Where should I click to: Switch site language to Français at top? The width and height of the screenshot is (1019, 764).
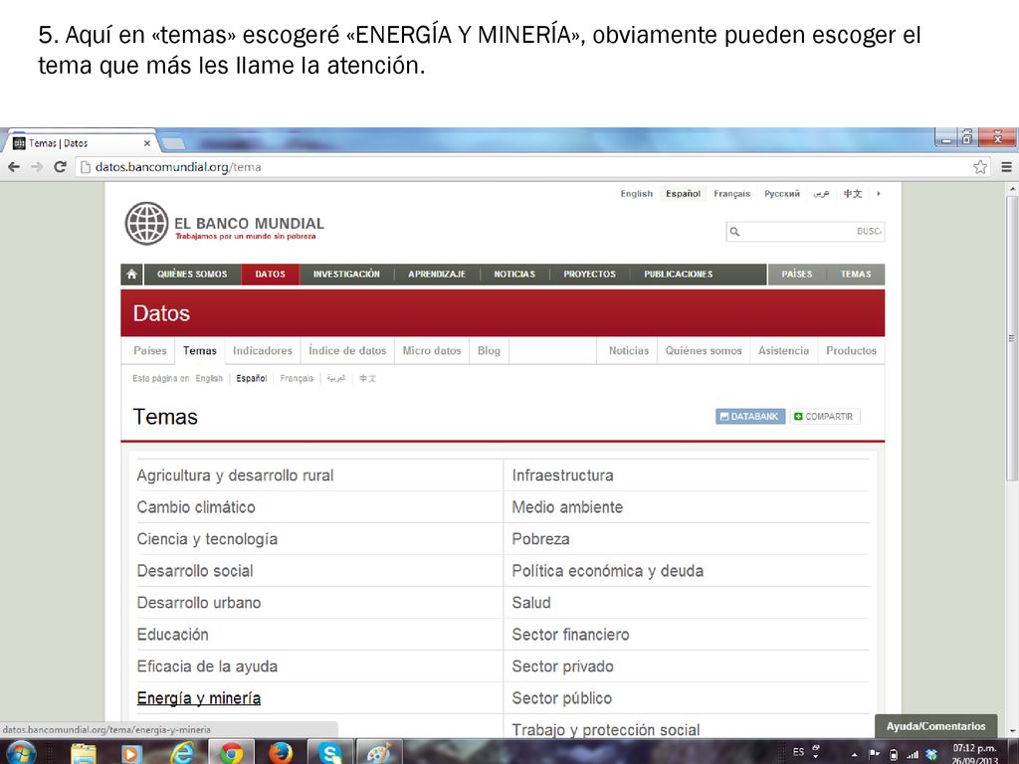(731, 194)
